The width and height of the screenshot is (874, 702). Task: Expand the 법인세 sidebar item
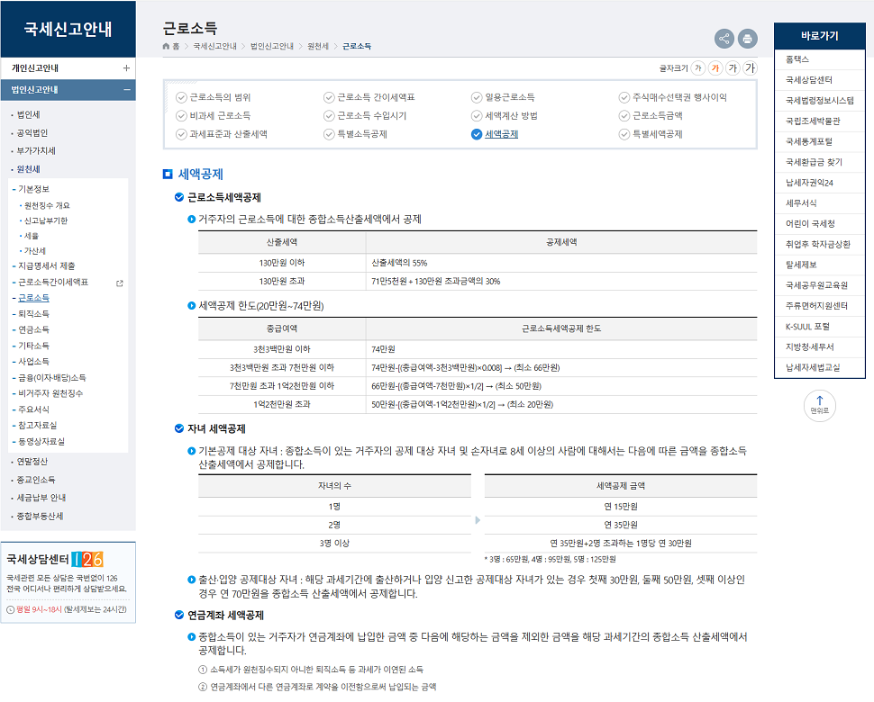[x=28, y=114]
